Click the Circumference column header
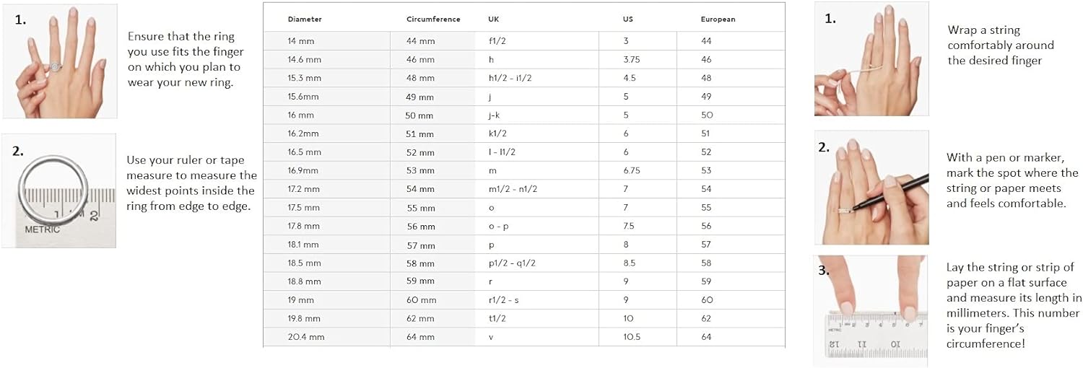Screen dimensions: 1083x368 [433, 19]
